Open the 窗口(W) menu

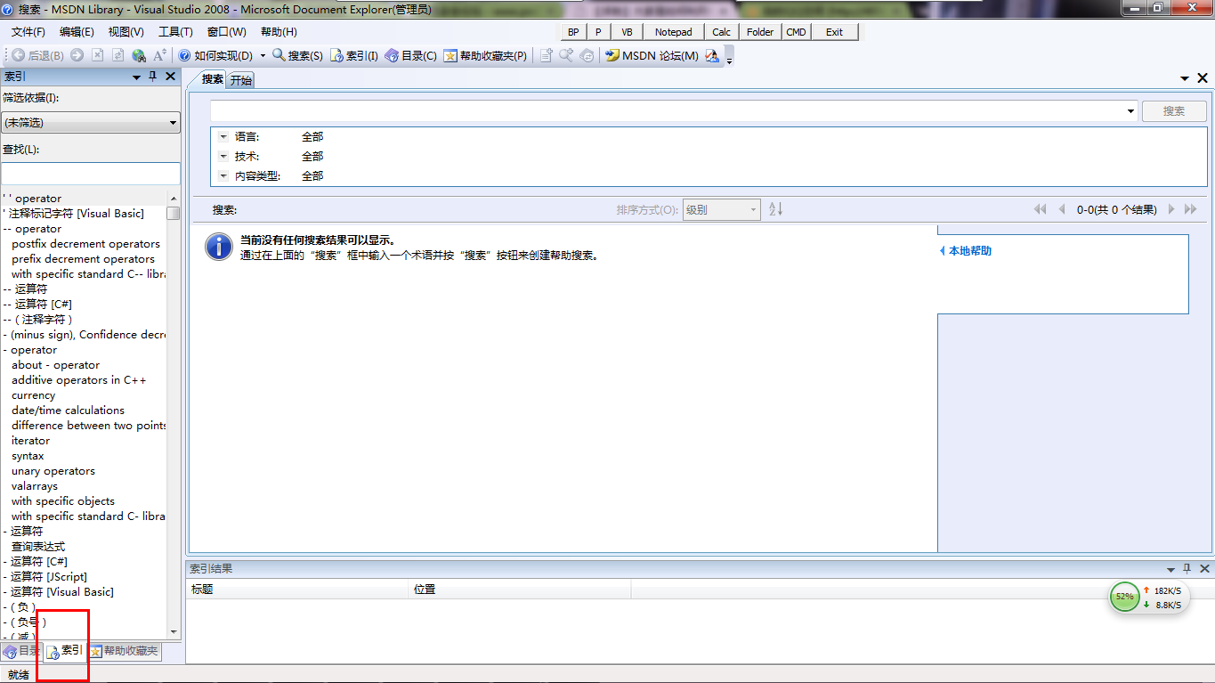226,32
